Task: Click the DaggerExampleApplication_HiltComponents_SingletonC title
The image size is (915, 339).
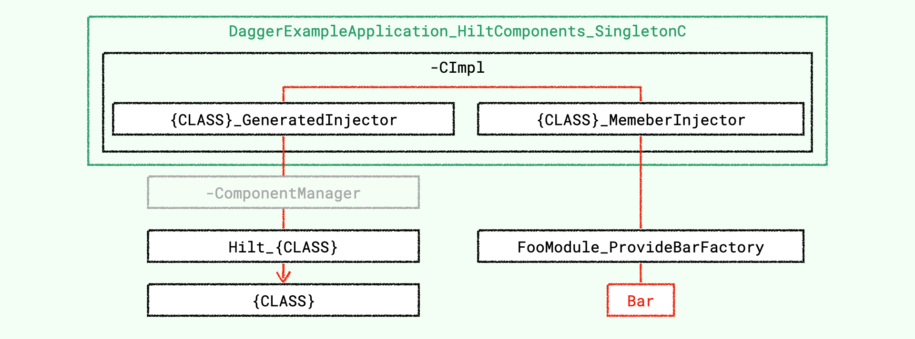Action: point(457,31)
